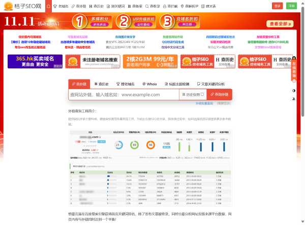Click the backlink report sample screenshot image
The image size is (305, 225).
tap(150, 168)
